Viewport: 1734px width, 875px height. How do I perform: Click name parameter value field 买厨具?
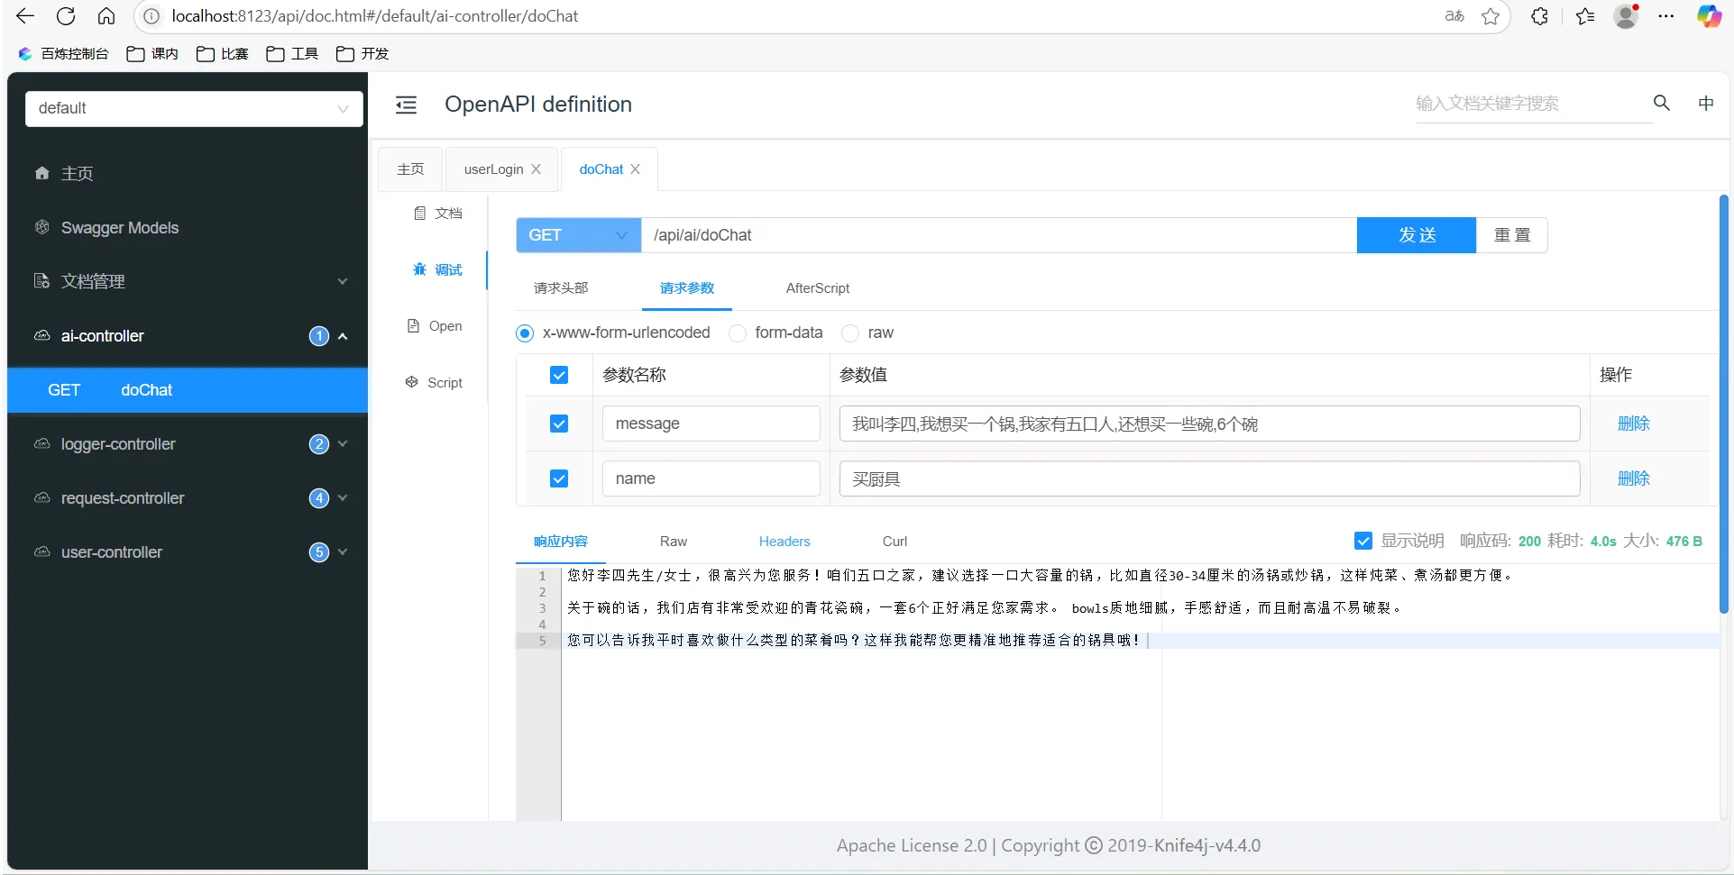[x=1209, y=479]
